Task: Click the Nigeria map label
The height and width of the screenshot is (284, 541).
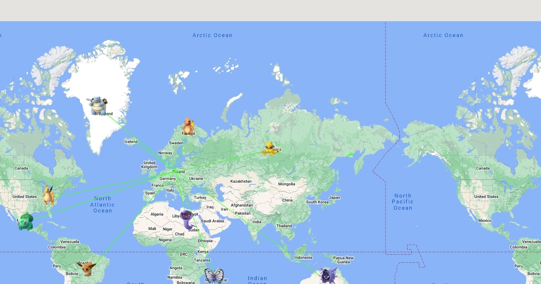Action: point(165,240)
